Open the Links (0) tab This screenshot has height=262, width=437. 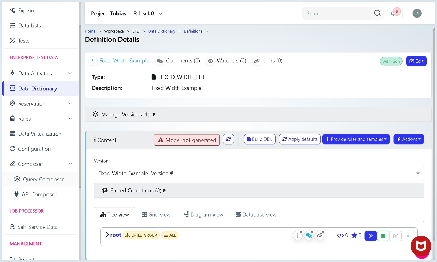[x=268, y=61]
